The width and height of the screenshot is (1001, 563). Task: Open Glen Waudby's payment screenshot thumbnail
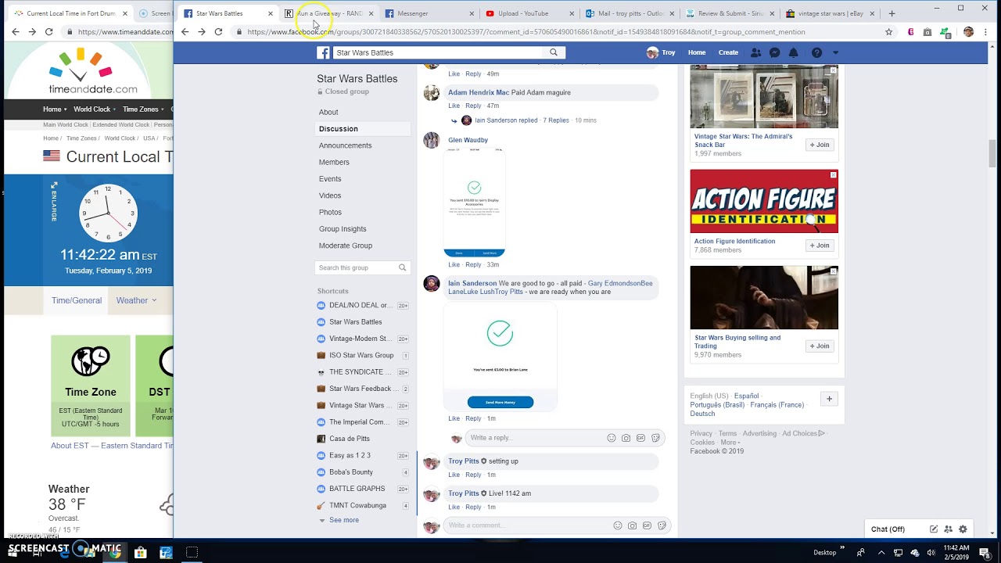474,203
